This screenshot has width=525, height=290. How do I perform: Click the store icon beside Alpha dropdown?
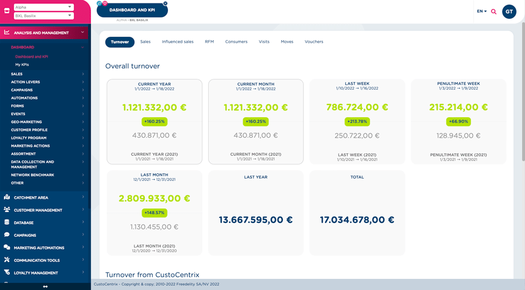tap(7, 11)
